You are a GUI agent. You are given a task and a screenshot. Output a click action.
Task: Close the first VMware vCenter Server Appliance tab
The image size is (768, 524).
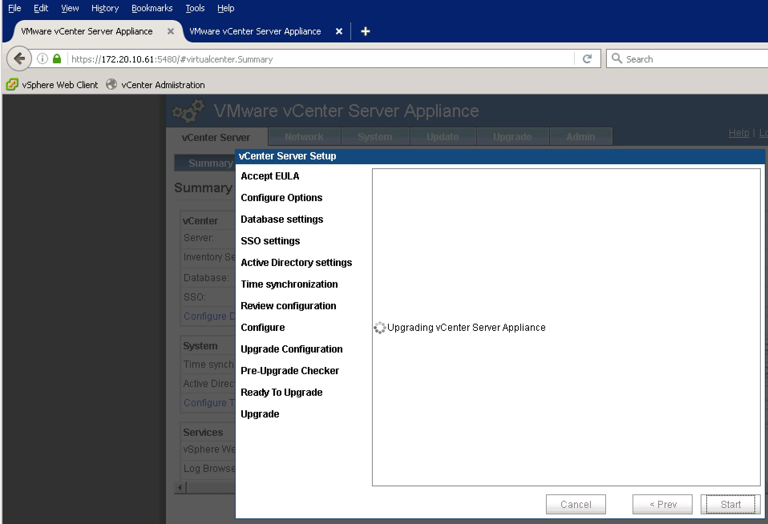coord(171,31)
